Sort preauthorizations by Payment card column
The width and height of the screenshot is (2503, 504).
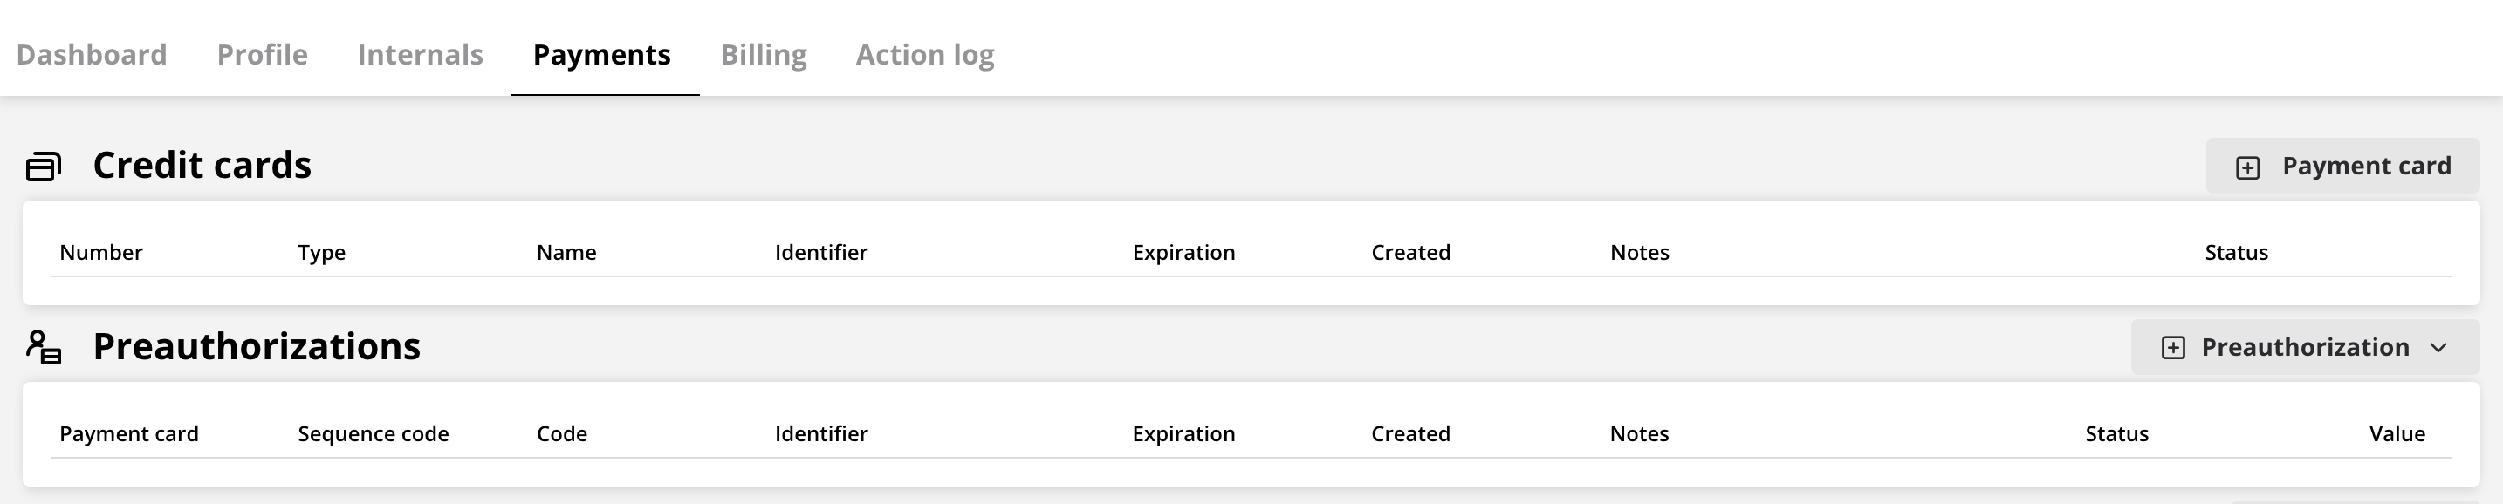tap(128, 434)
